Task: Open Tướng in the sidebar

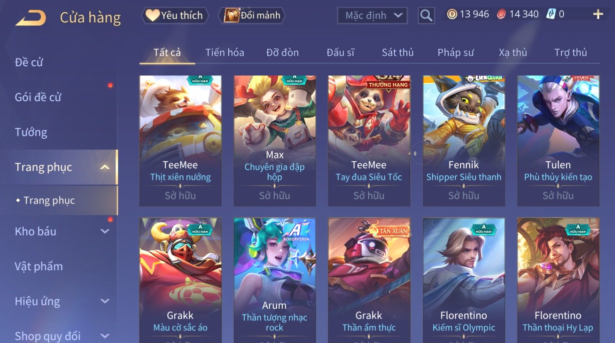Action: pyautogui.click(x=31, y=132)
